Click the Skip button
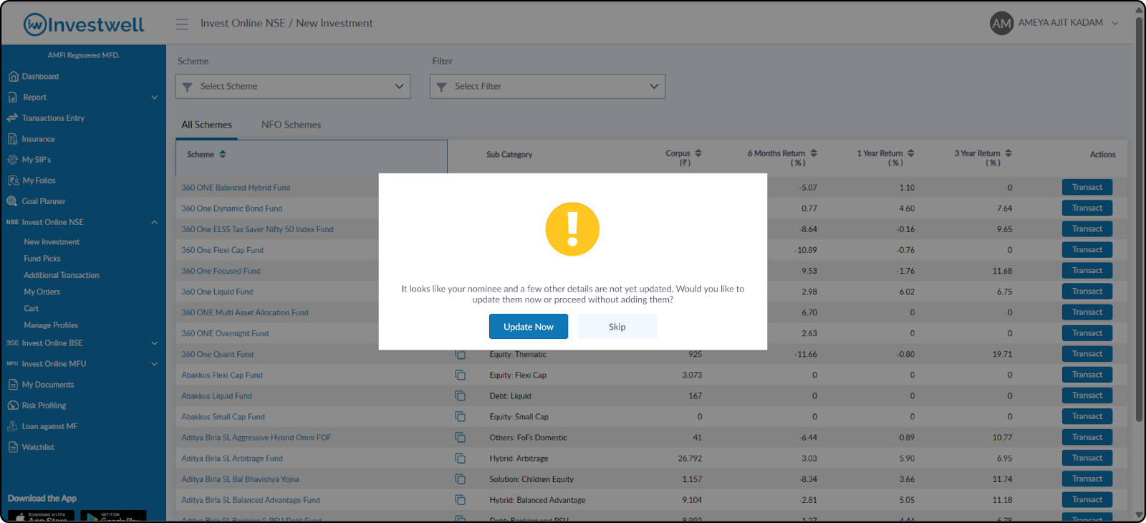1146x523 pixels. (617, 327)
